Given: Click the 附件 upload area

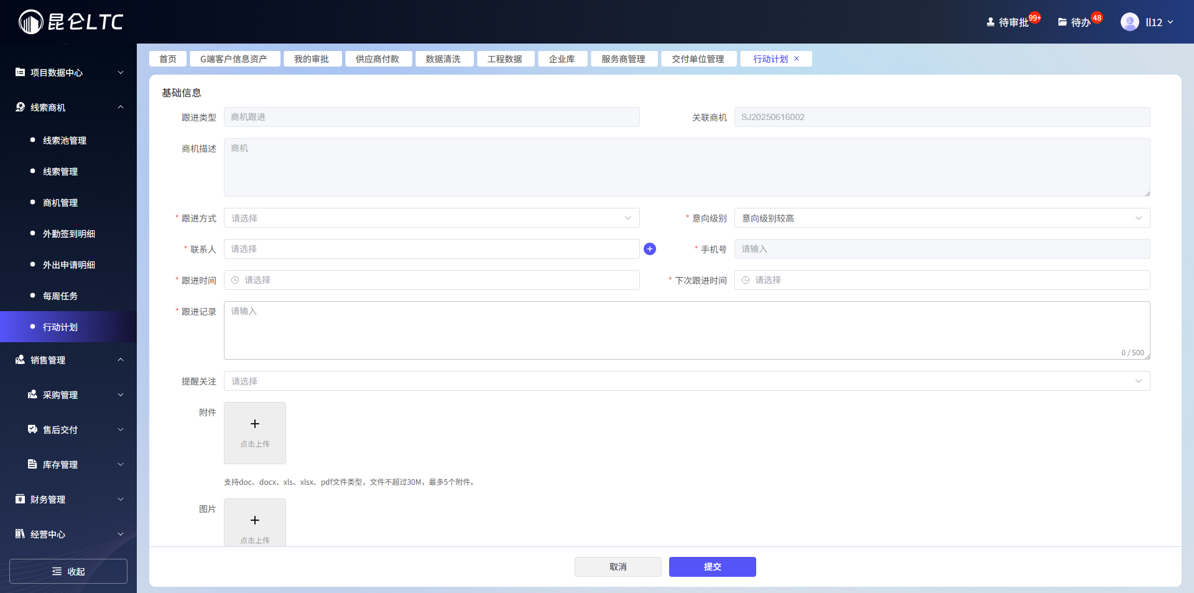Looking at the screenshot, I should click(x=254, y=432).
